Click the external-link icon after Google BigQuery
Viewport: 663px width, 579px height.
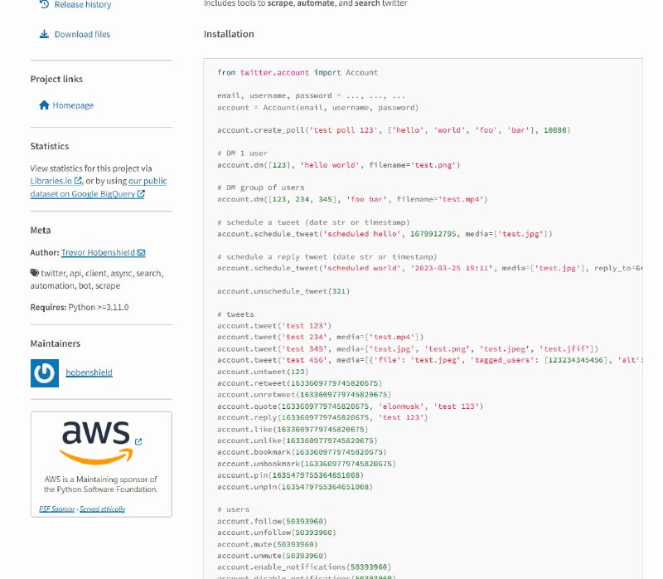[x=141, y=194]
